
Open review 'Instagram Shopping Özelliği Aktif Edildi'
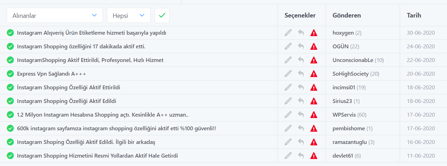click(67, 101)
